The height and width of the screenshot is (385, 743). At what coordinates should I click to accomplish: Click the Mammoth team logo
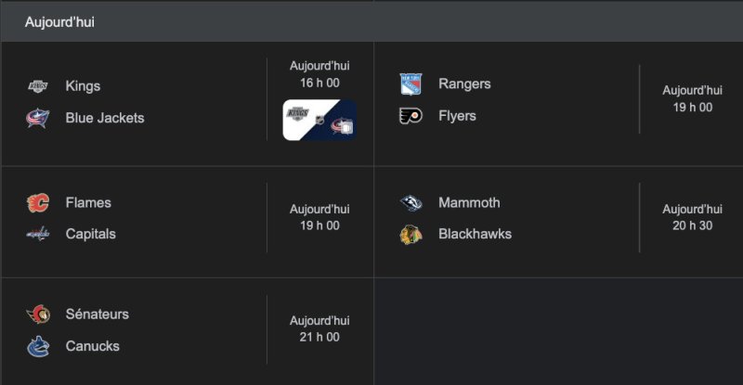pyautogui.click(x=411, y=203)
